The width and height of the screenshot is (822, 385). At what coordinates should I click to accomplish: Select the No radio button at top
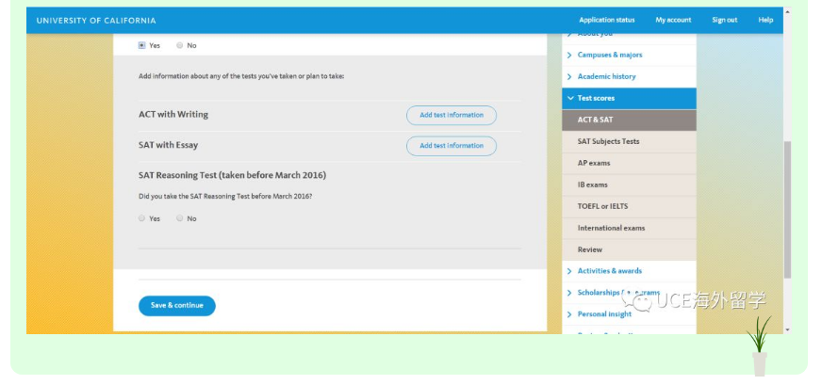180,45
